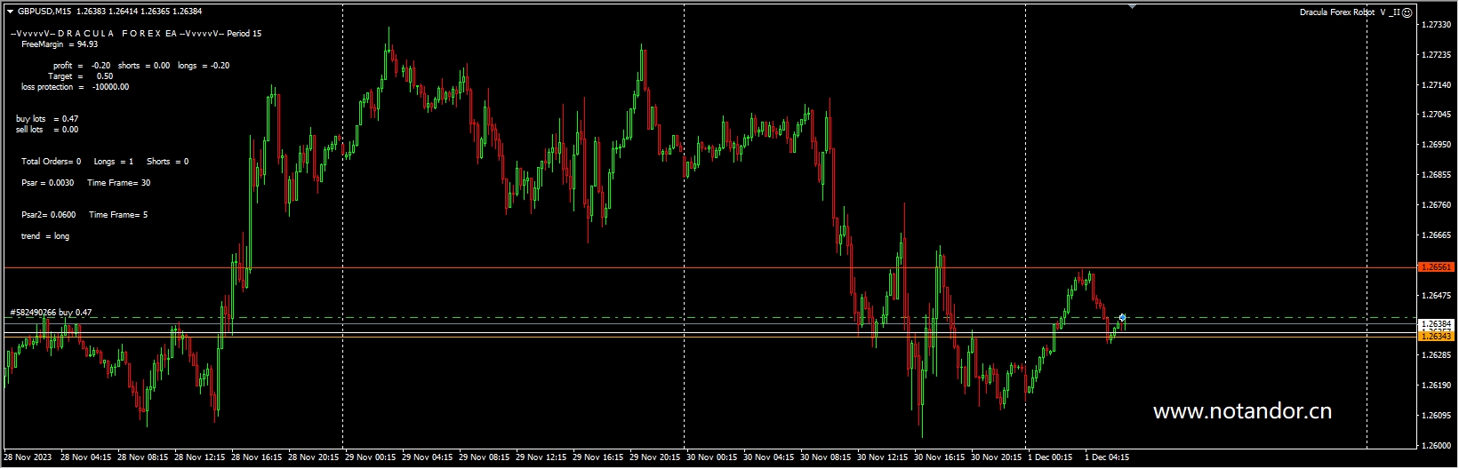Click the 1 Dec 04:15 time axis label

(x=1107, y=457)
